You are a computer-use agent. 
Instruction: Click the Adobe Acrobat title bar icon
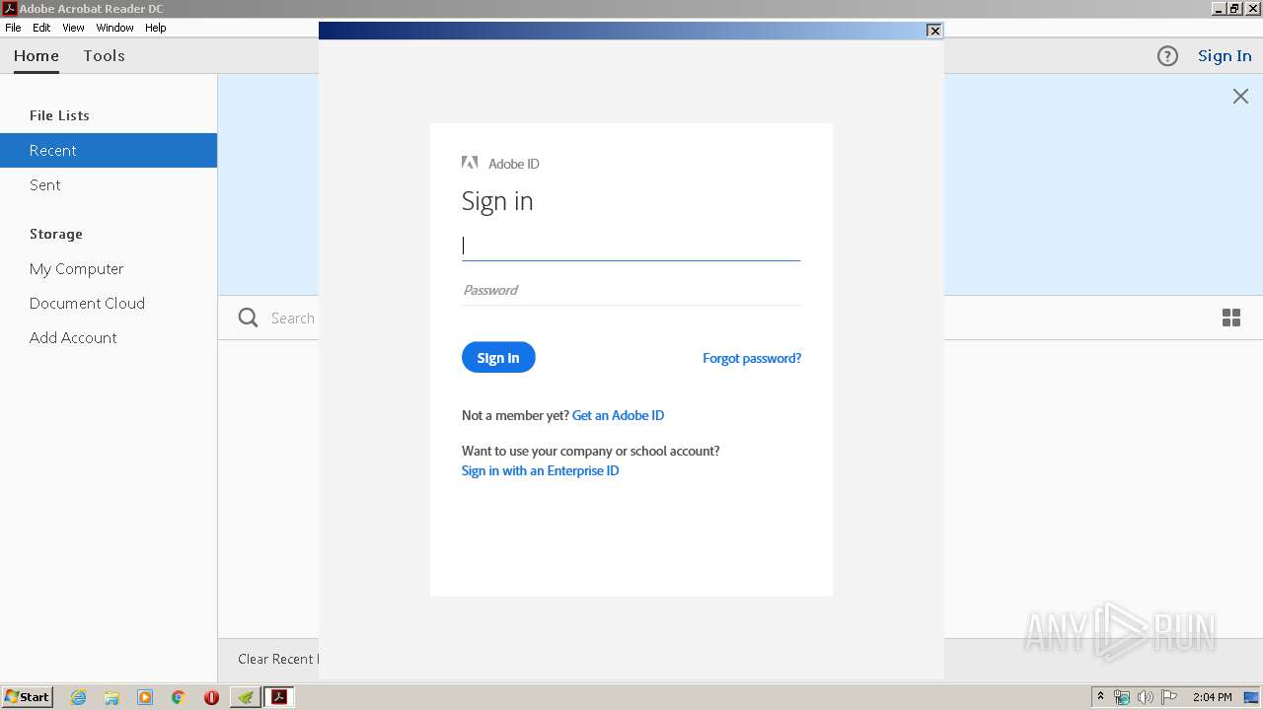click(x=9, y=8)
